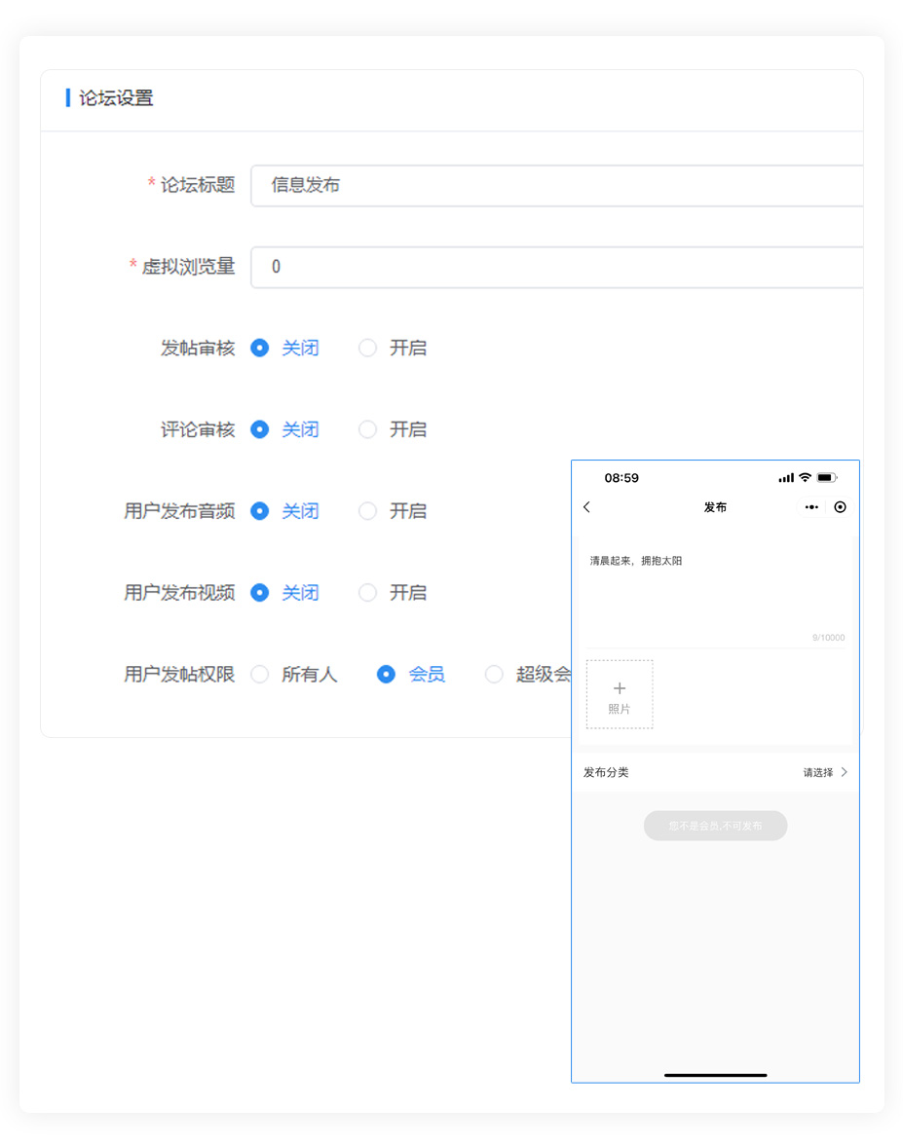Click the chevron next to 请选择
The width and height of the screenshot is (903, 1145).
pos(844,772)
